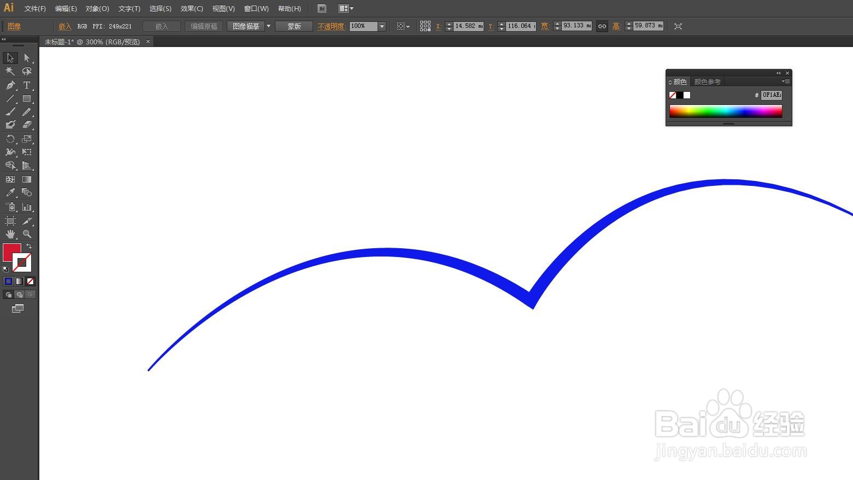Open 文件(F) menu

pos(35,9)
